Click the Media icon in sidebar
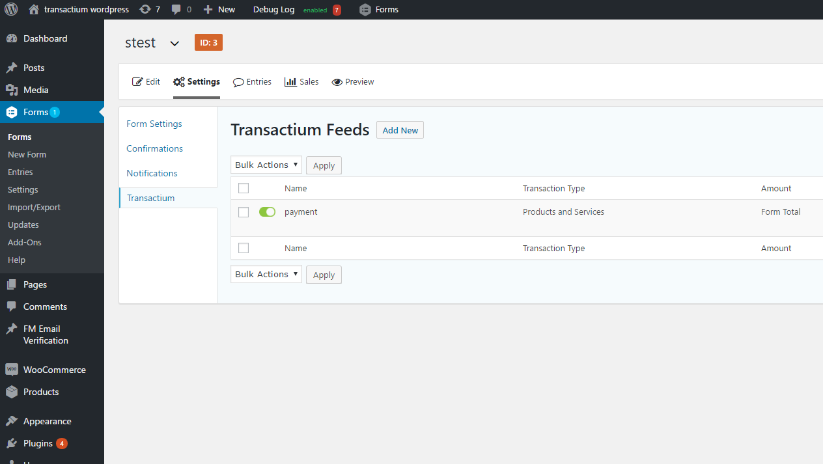This screenshot has width=823, height=464. coord(12,90)
